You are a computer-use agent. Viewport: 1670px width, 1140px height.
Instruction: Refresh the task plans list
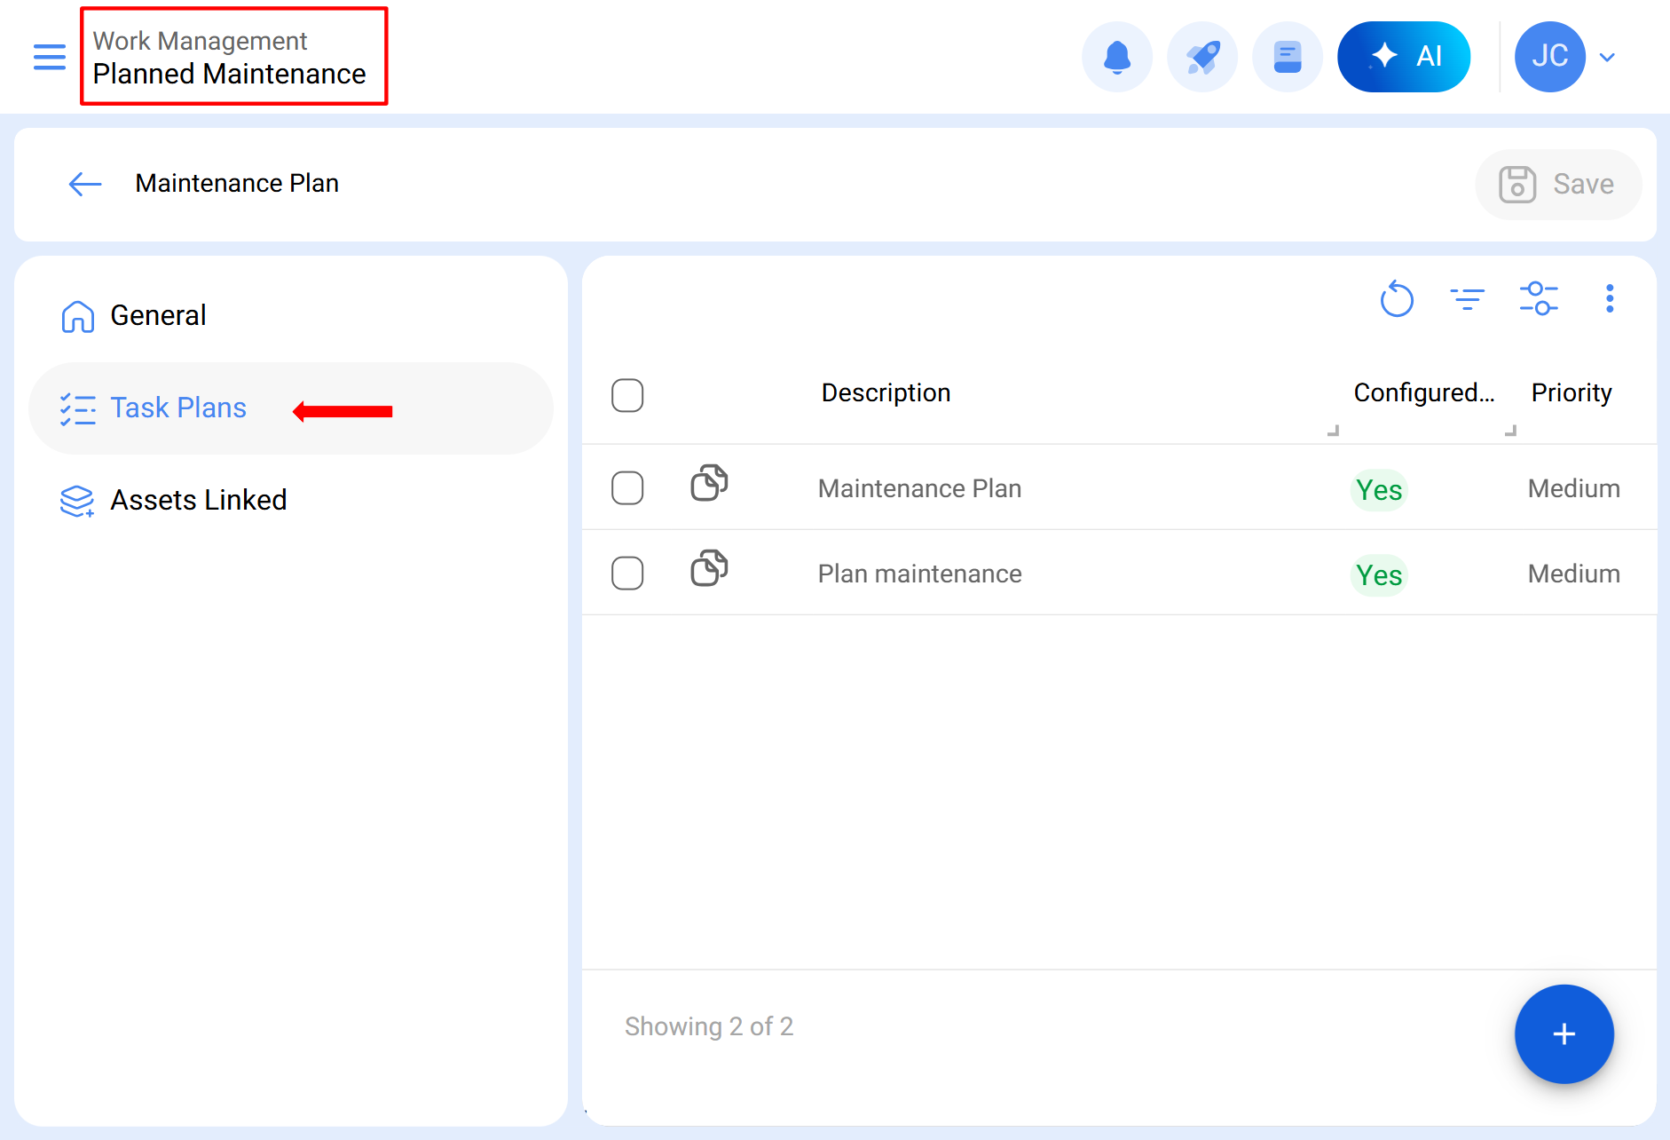coord(1397,298)
